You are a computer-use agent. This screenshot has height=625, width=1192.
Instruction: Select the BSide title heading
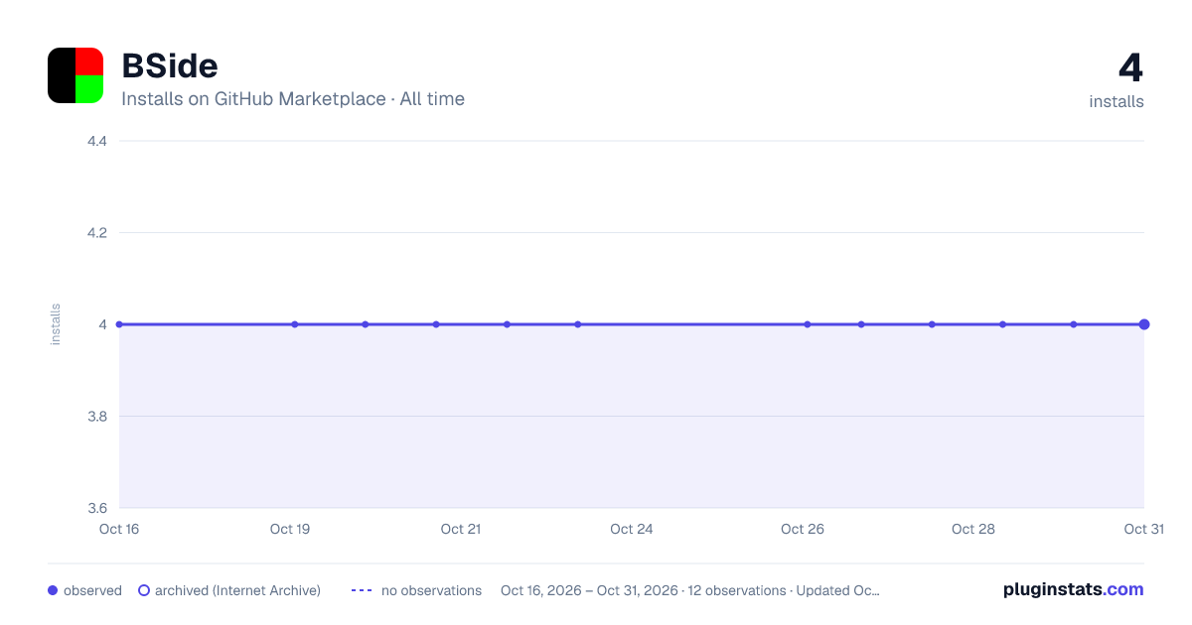[170, 65]
